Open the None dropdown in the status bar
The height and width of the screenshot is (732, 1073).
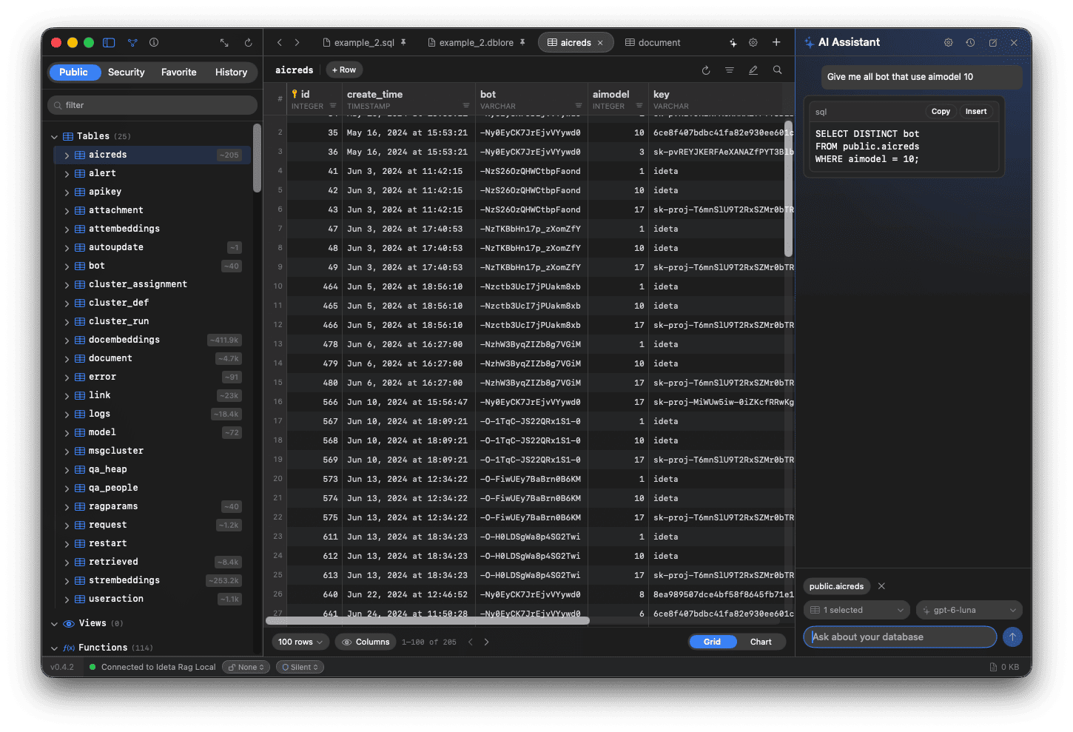point(246,667)
